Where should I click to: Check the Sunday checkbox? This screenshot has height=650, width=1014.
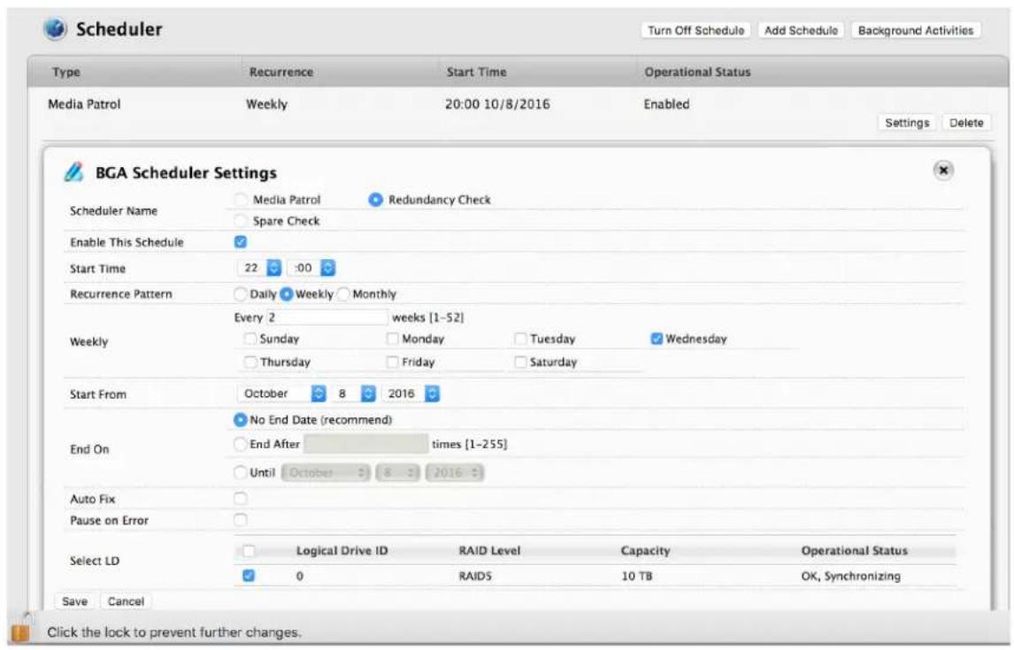(x=250, y=339)
